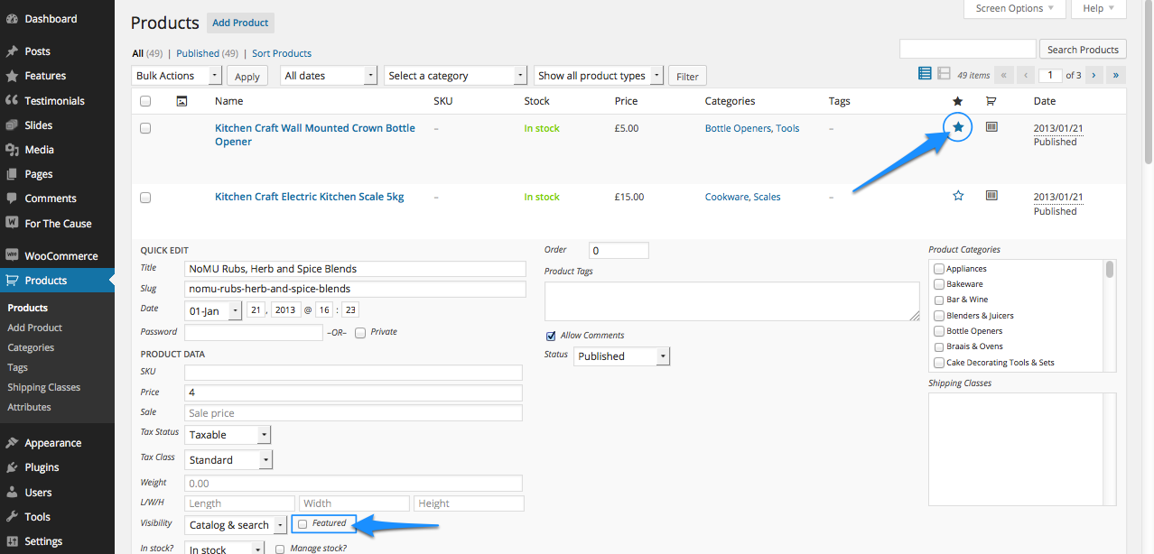Click the Sale price input field
The width and height of the screenshot is (1154, 554).
[353, 413]
